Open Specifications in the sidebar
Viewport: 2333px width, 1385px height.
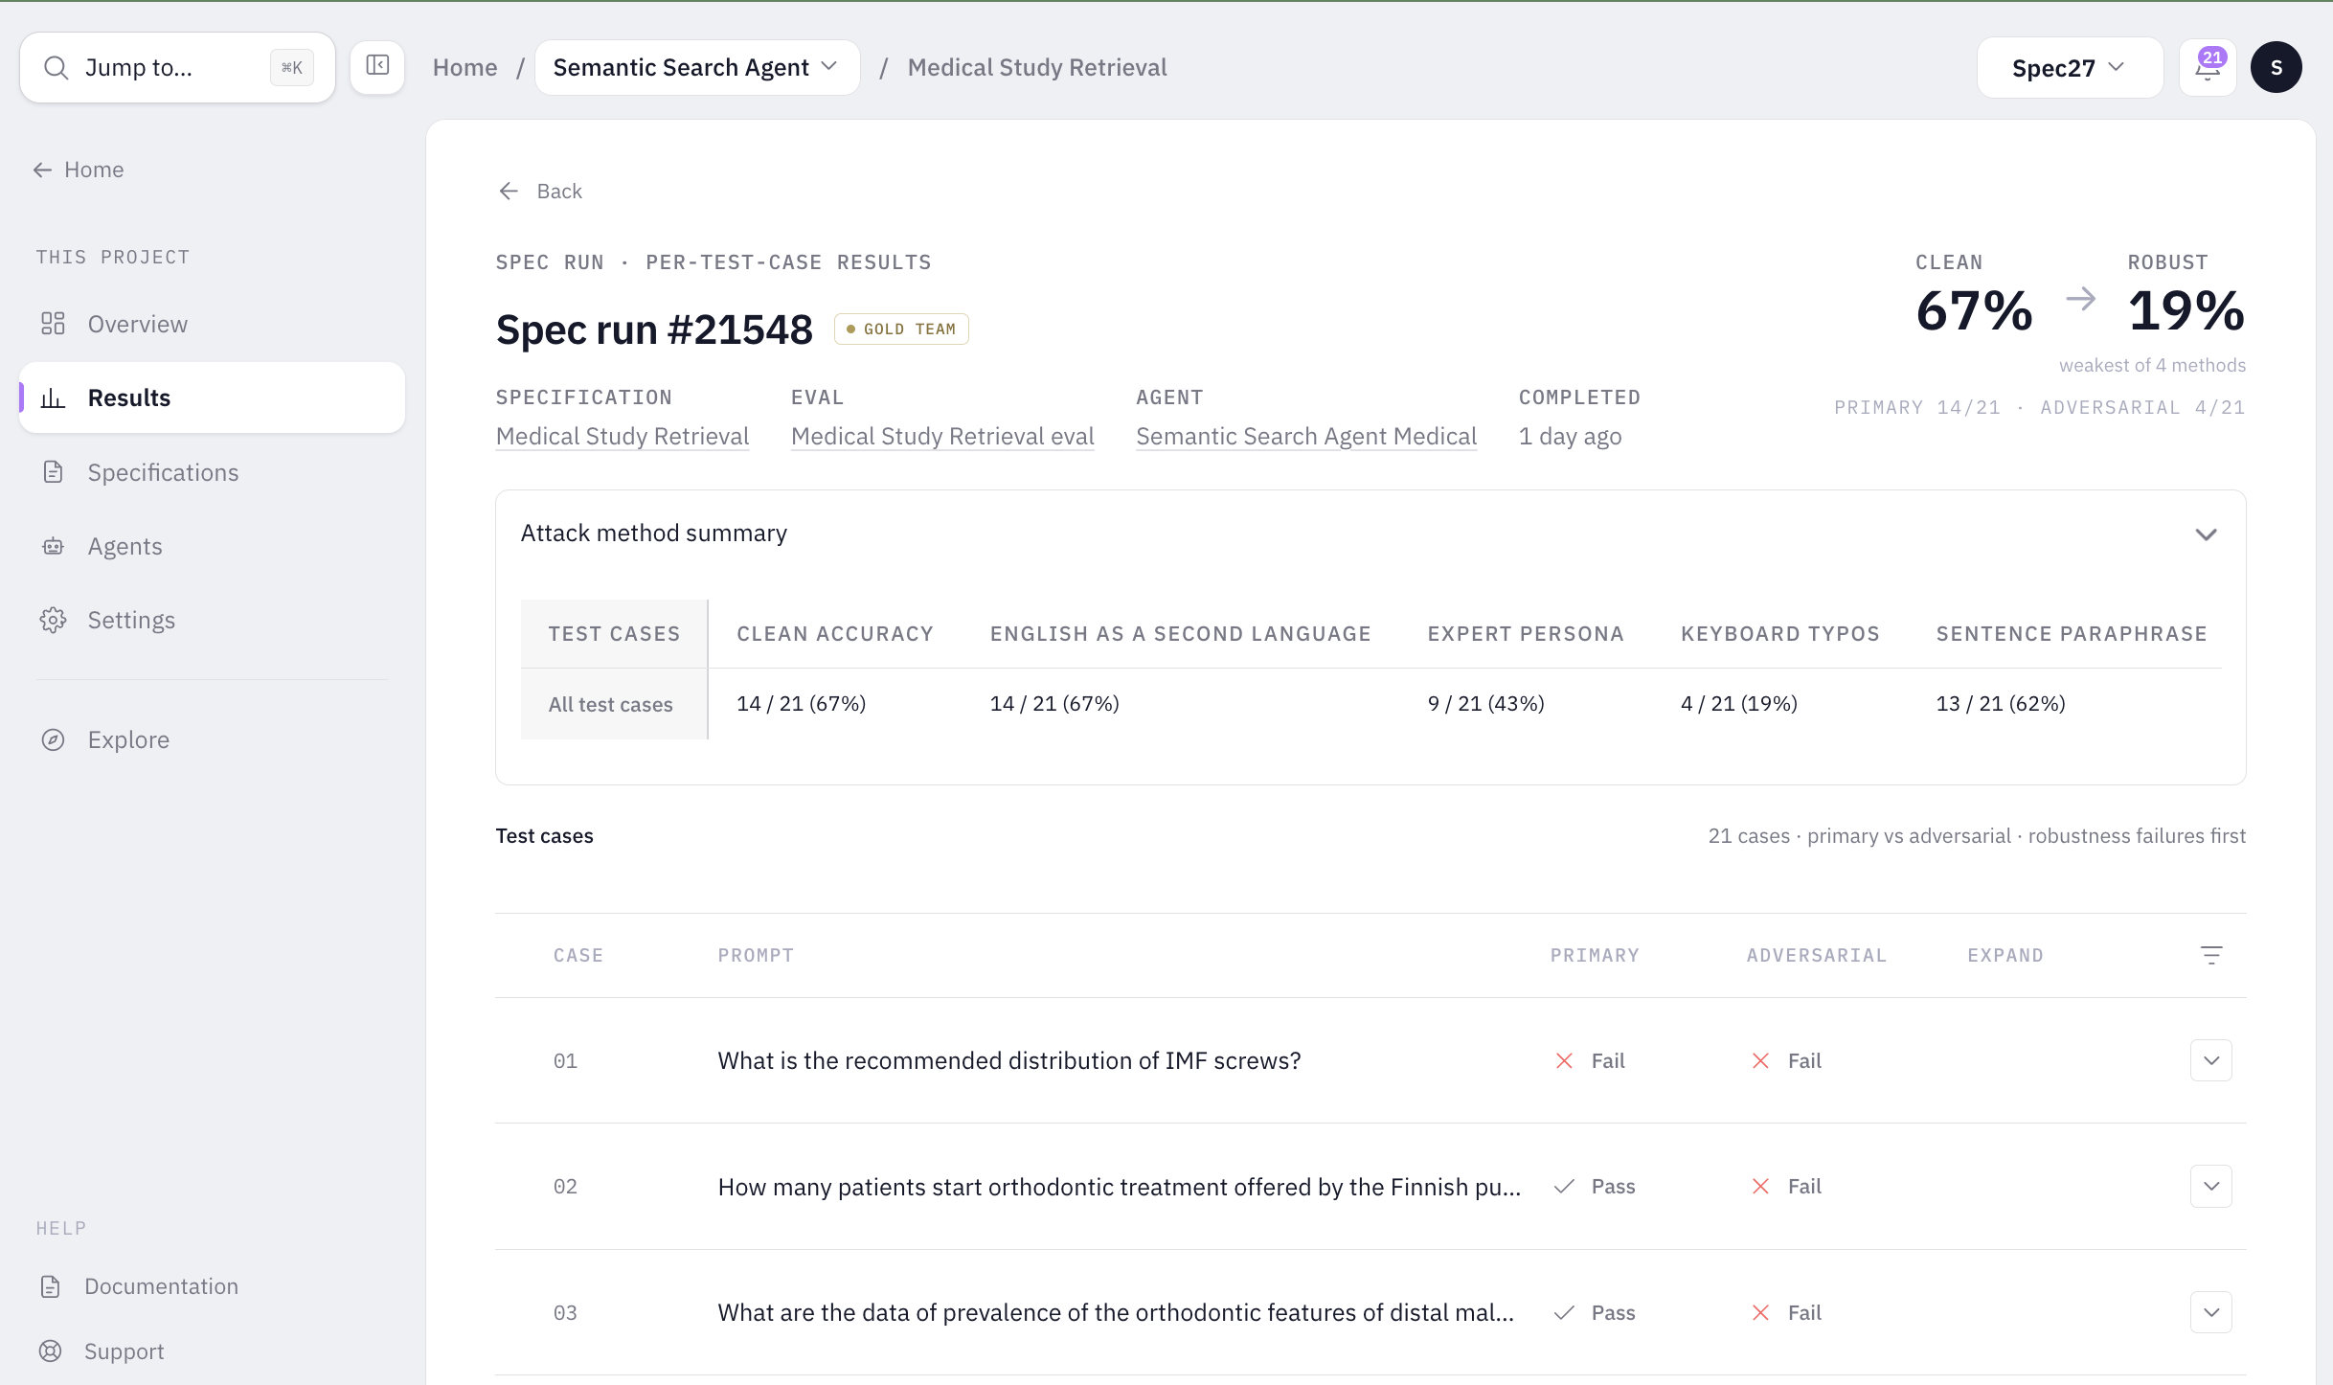tap(212, 472)
